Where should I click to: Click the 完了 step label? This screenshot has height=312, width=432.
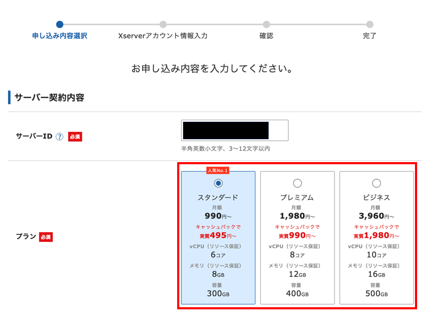point(370,36)
